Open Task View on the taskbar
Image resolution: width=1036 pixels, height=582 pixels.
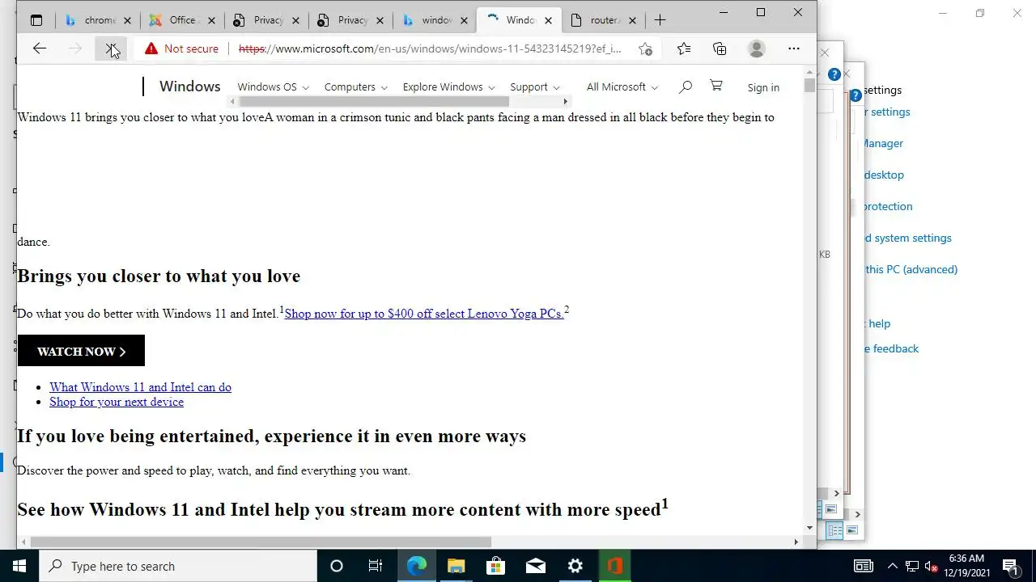[x=376, y=566]
